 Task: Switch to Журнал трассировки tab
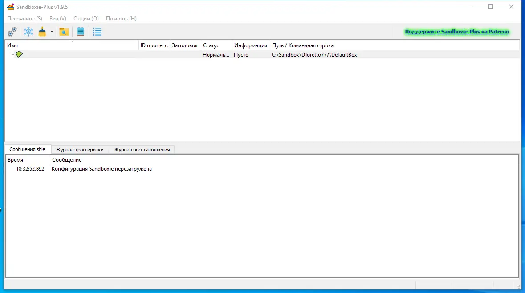pyautogui.click(x=80, y=150)
